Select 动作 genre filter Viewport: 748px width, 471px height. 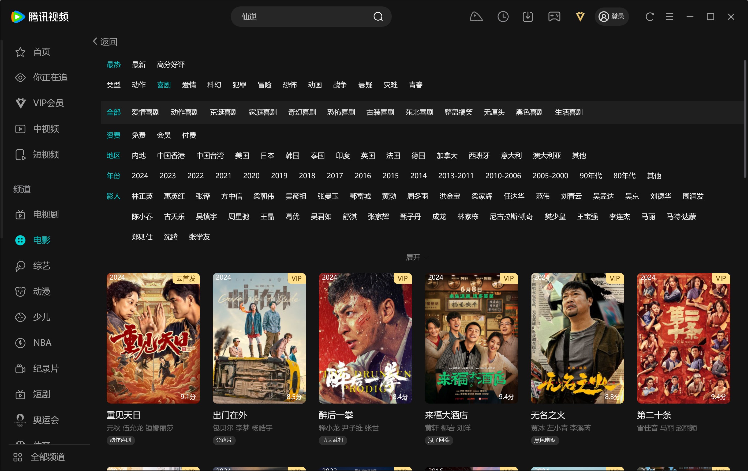[138, 85]
